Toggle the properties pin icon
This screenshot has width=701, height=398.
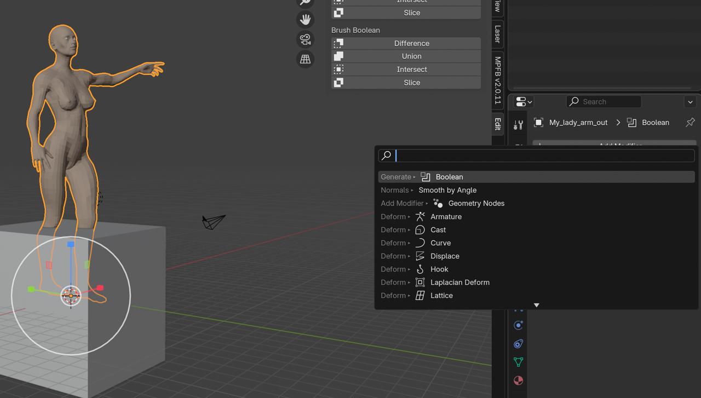pyautogui.click(x=690, y=123)
